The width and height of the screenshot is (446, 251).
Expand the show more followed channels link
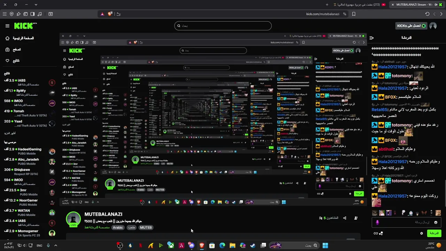10,133
